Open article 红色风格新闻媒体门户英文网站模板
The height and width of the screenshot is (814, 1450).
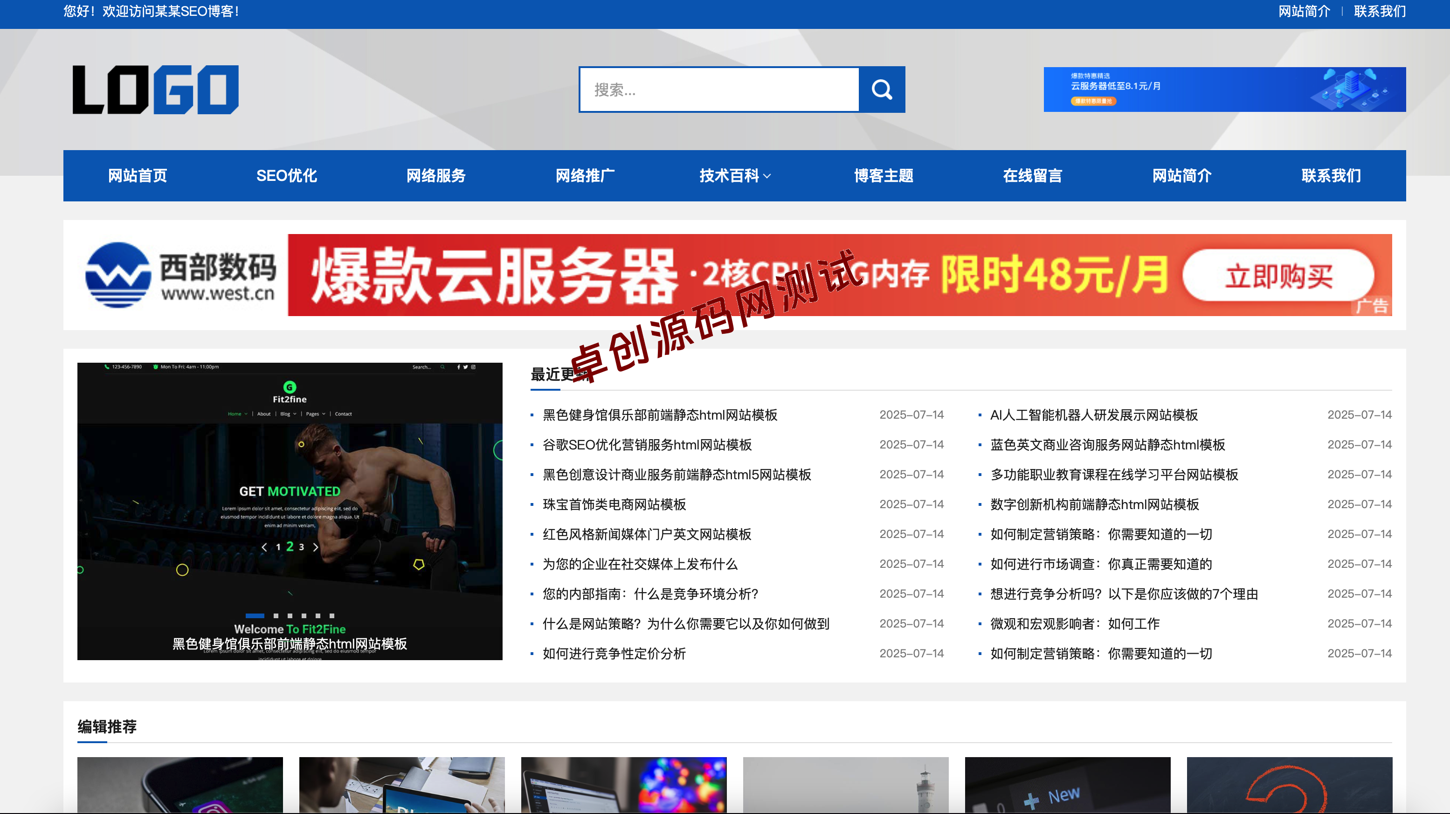coord(647,534)
